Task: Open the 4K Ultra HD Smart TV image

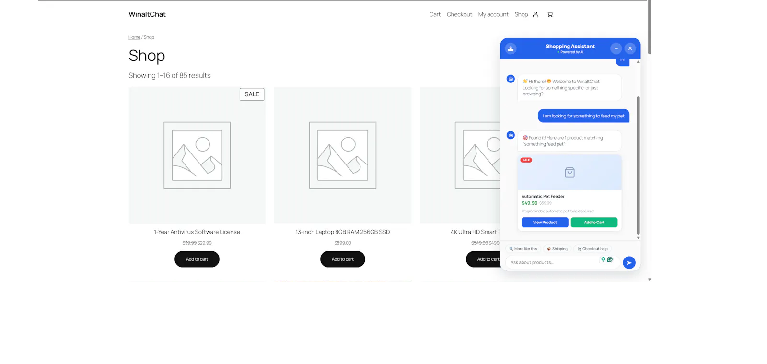Action: [460, 155]
